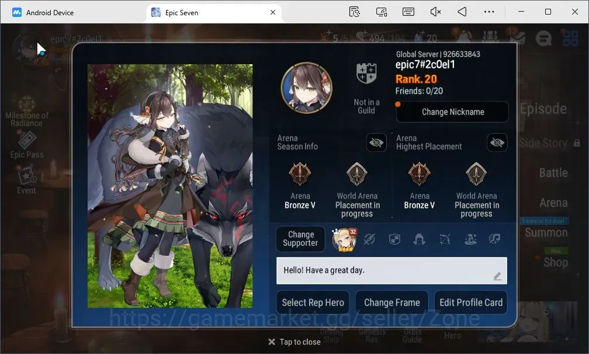Click the 'Friends: 0/20' text
The height and width of the screenshot is (354, 589).
tap(419, 91)
